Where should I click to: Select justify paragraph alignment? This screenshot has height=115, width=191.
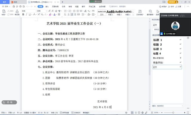tap(75, 14)
